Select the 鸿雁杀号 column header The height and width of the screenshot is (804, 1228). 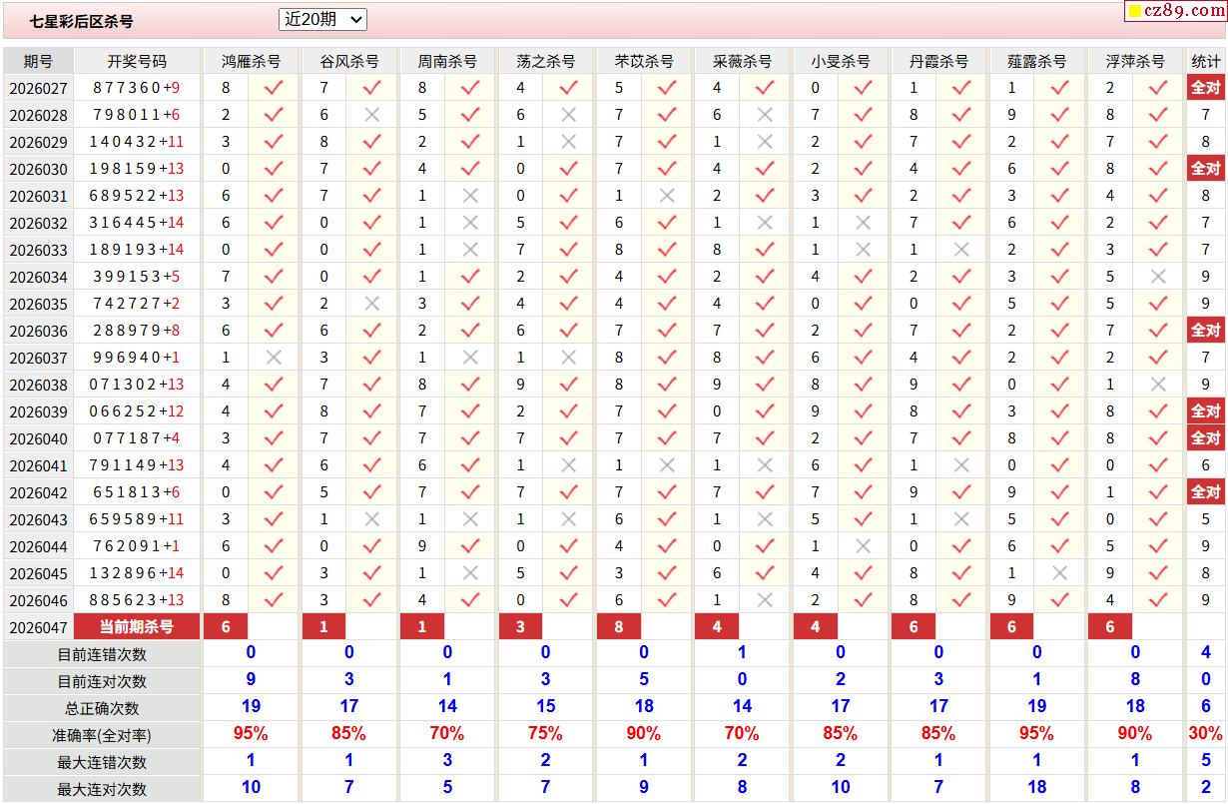251,61
